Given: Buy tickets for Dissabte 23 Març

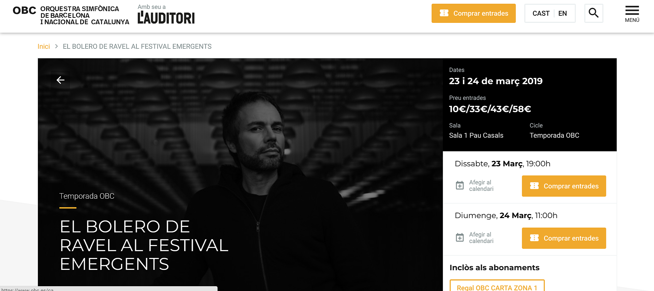Looking at the screenshot, I should point(564,186).
